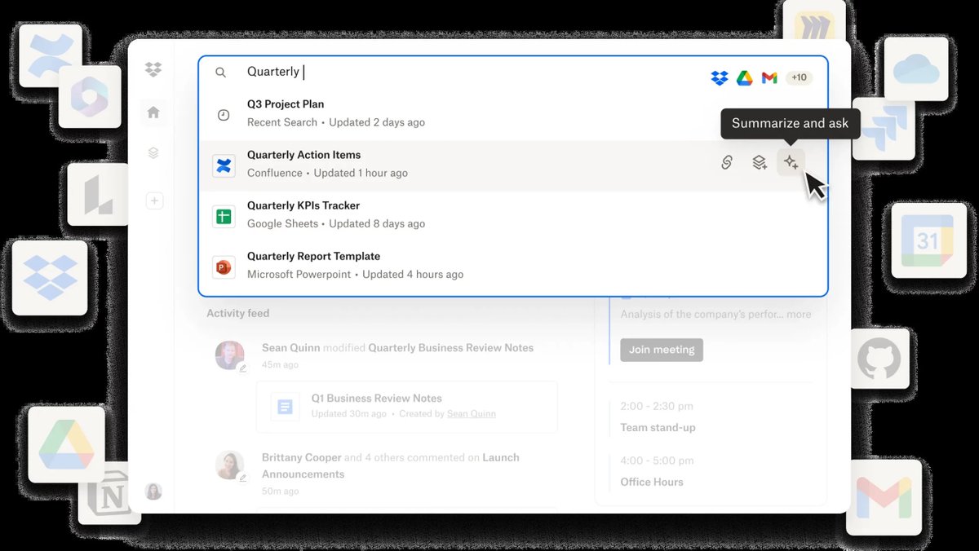Click the Sean Quinn creator link
The height and width of the screenshot is (551, 979).
[x=471, y=414]
